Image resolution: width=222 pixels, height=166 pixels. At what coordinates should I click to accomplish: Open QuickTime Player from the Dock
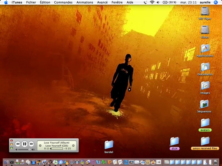coord(126,162)
